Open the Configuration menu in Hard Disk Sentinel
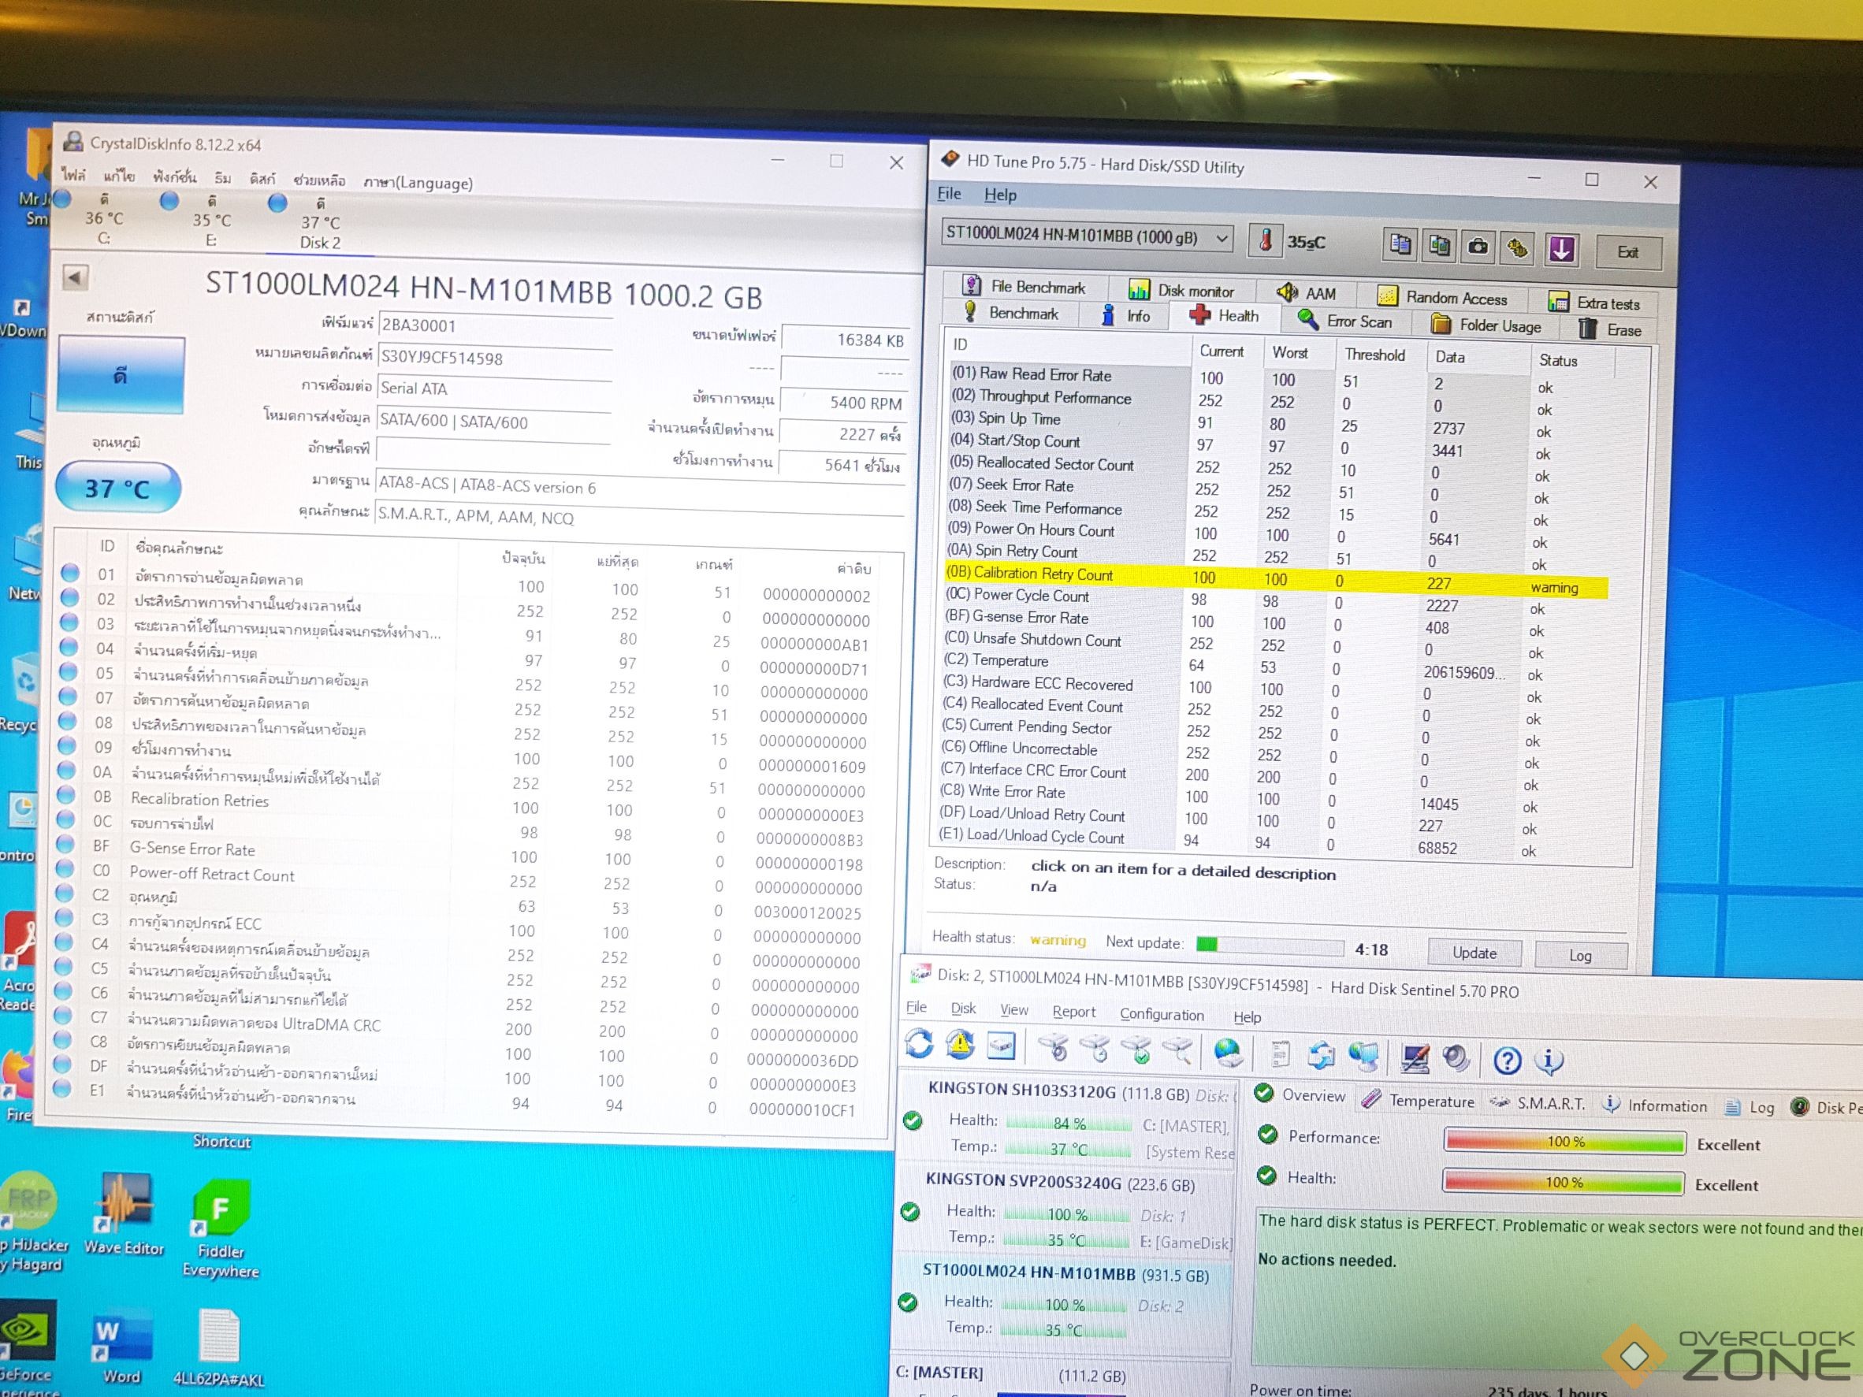 [x=1162, y=1015]
